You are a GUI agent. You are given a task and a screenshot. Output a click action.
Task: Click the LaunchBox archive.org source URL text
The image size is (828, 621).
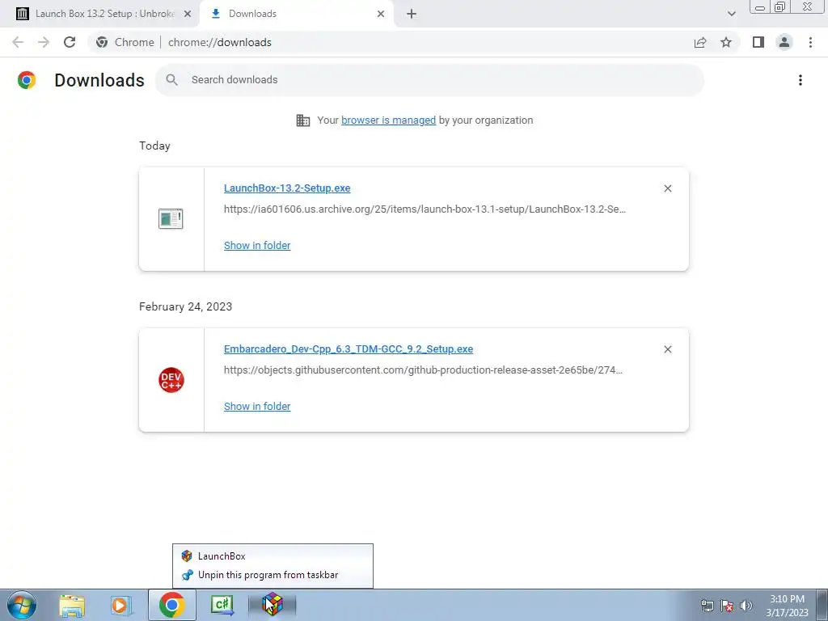point(425,209)
